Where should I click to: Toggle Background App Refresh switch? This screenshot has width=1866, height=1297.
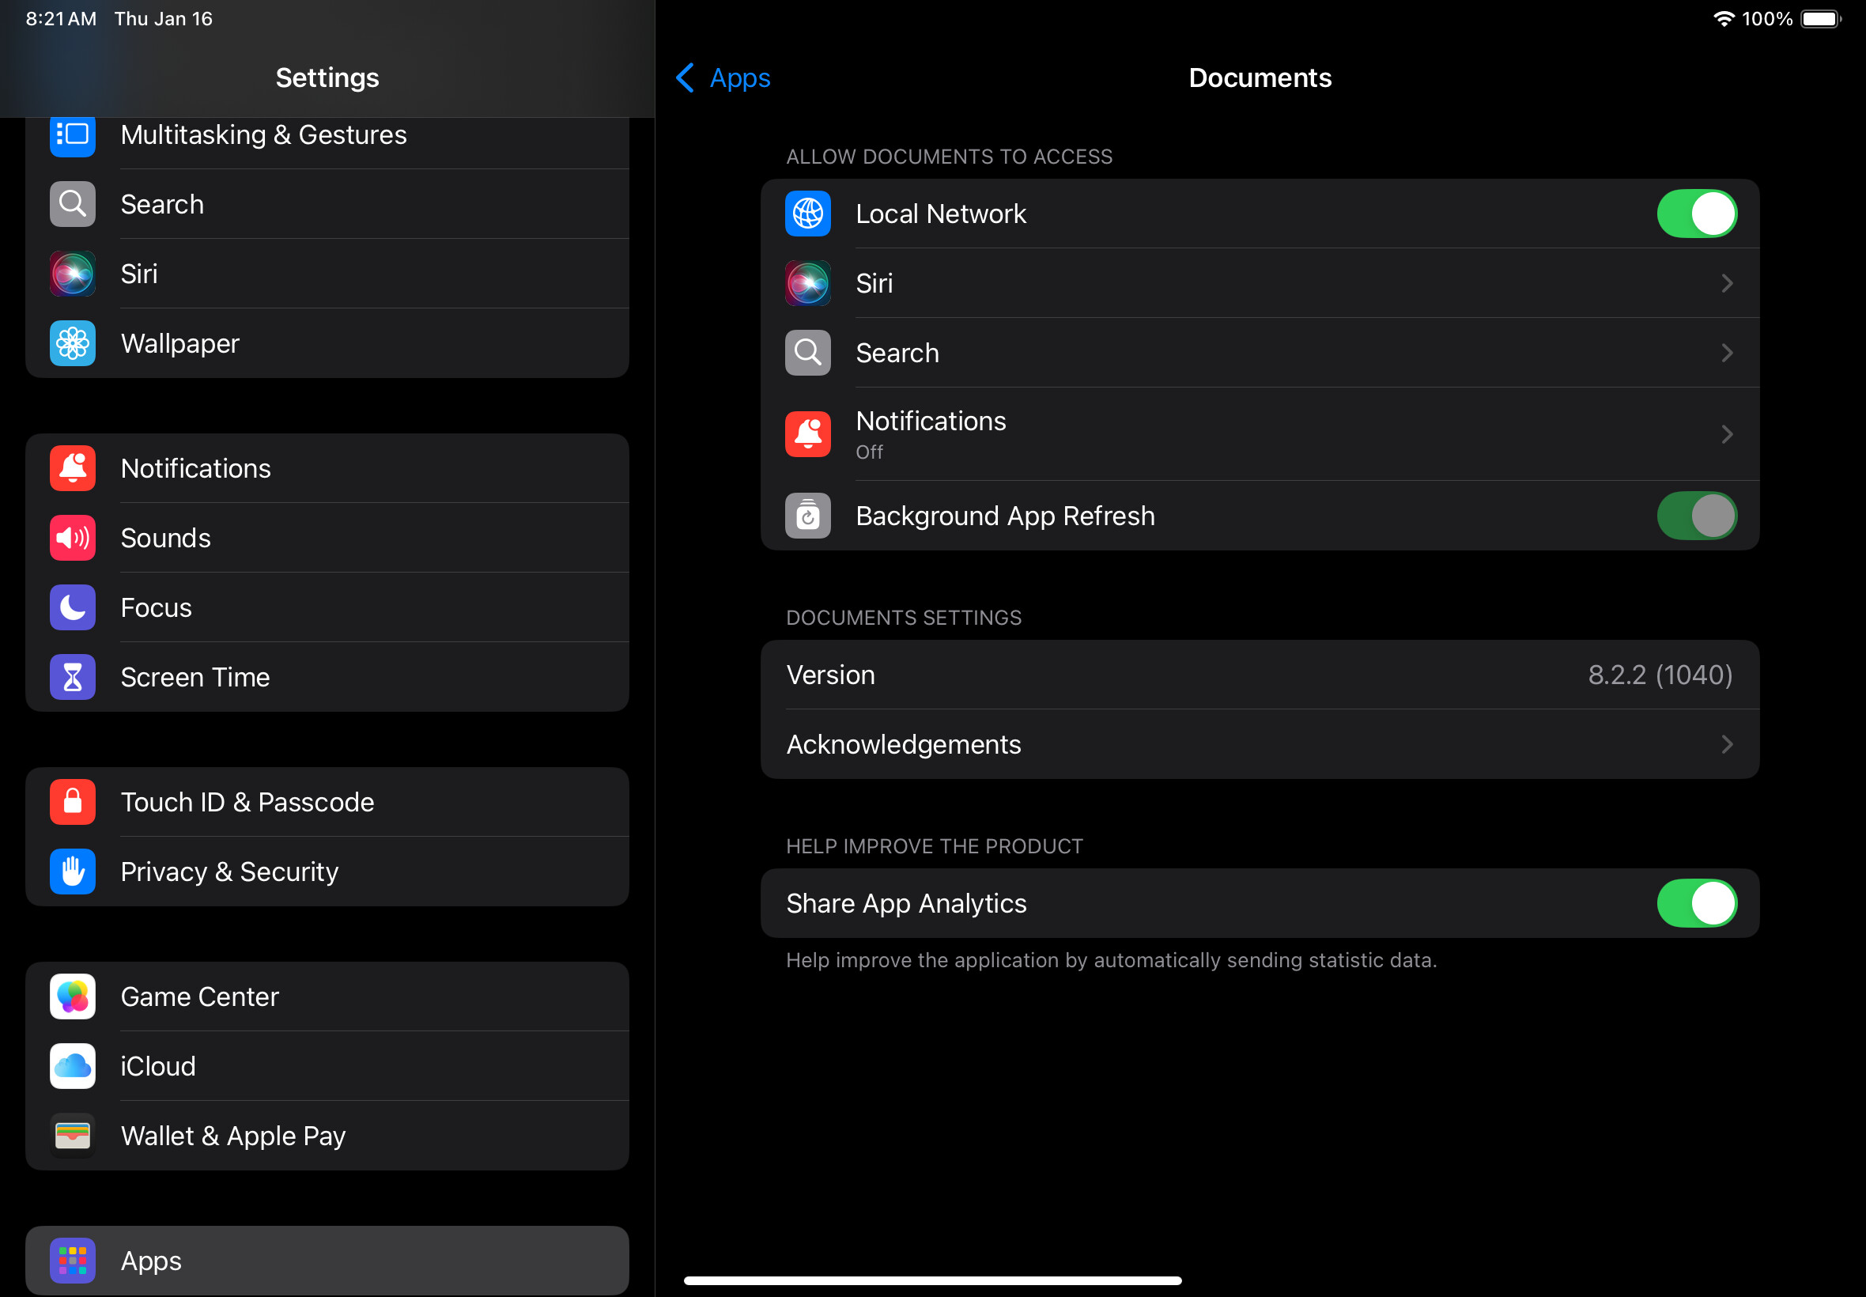(x=1696, y=515)
